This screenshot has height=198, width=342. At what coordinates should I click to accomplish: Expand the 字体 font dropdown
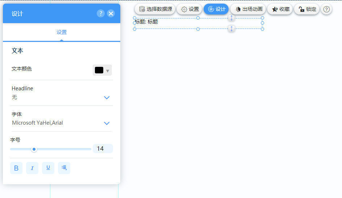coord(107,123)
